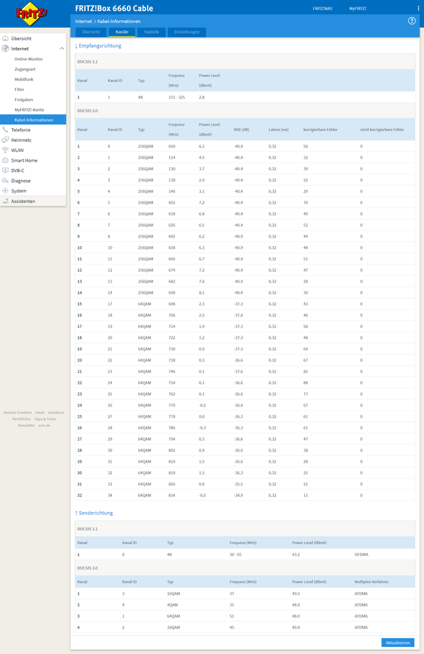Switch to the Übersicht tab
This screenshot has height=654, width=424.
91,32
